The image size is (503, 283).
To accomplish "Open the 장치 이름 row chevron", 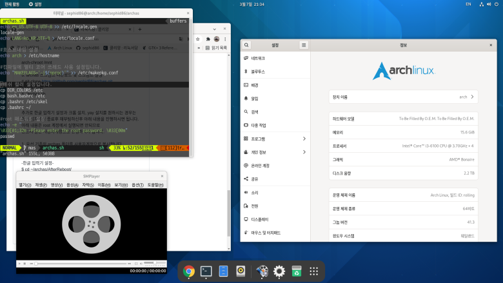I will tap(472, 97).
